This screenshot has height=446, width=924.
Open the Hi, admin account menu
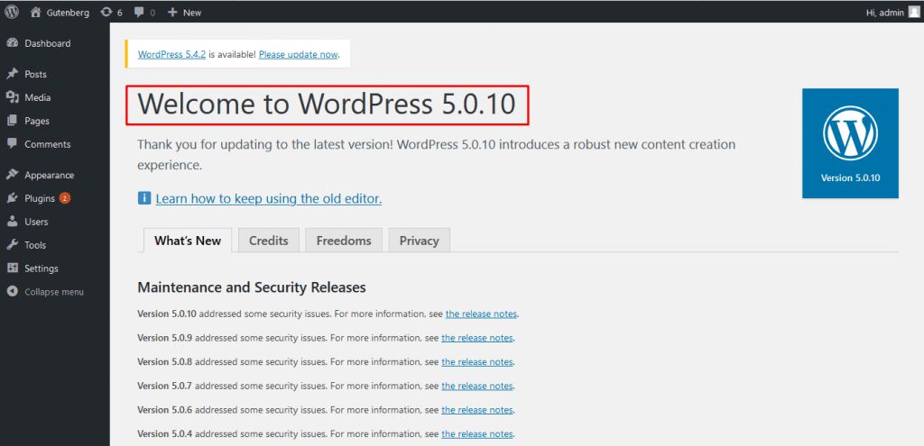[892, 12]
